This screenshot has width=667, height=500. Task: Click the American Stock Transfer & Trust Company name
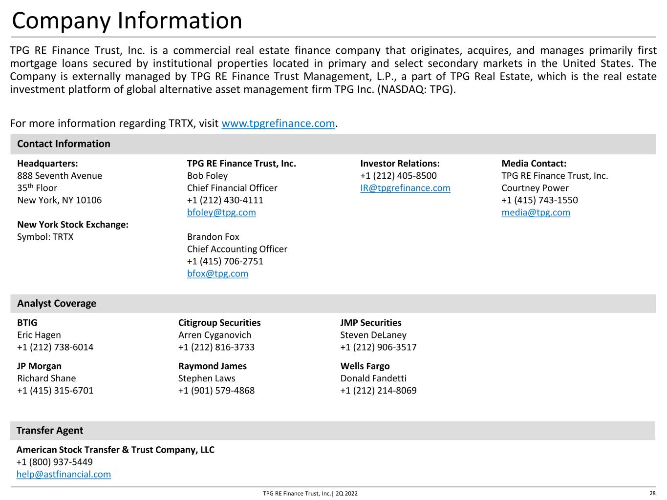point(115,450)
